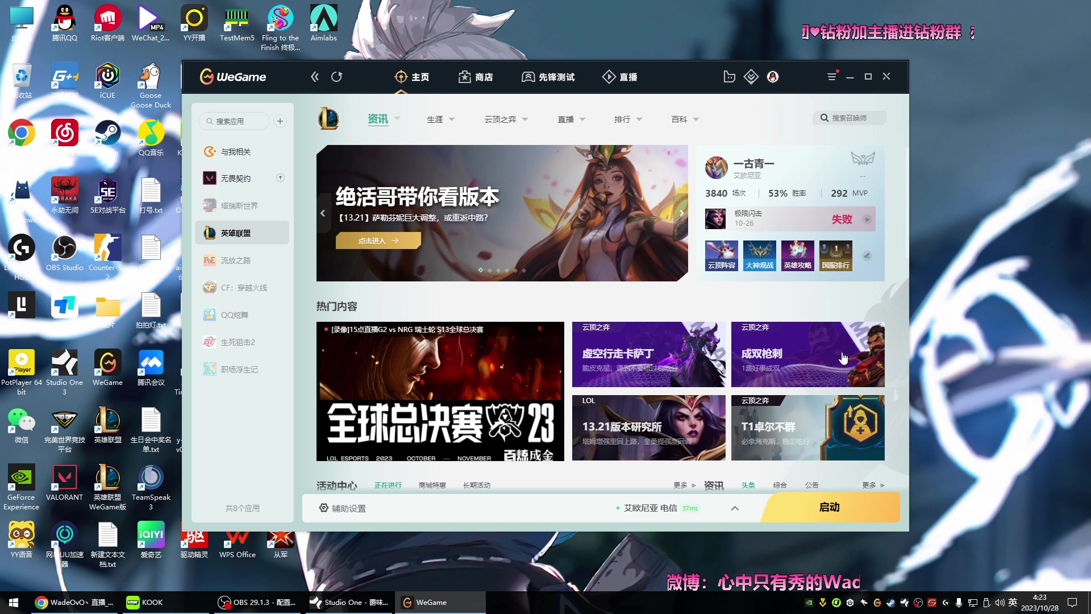Open the 虚空行走卡萨丁 card

649,354
